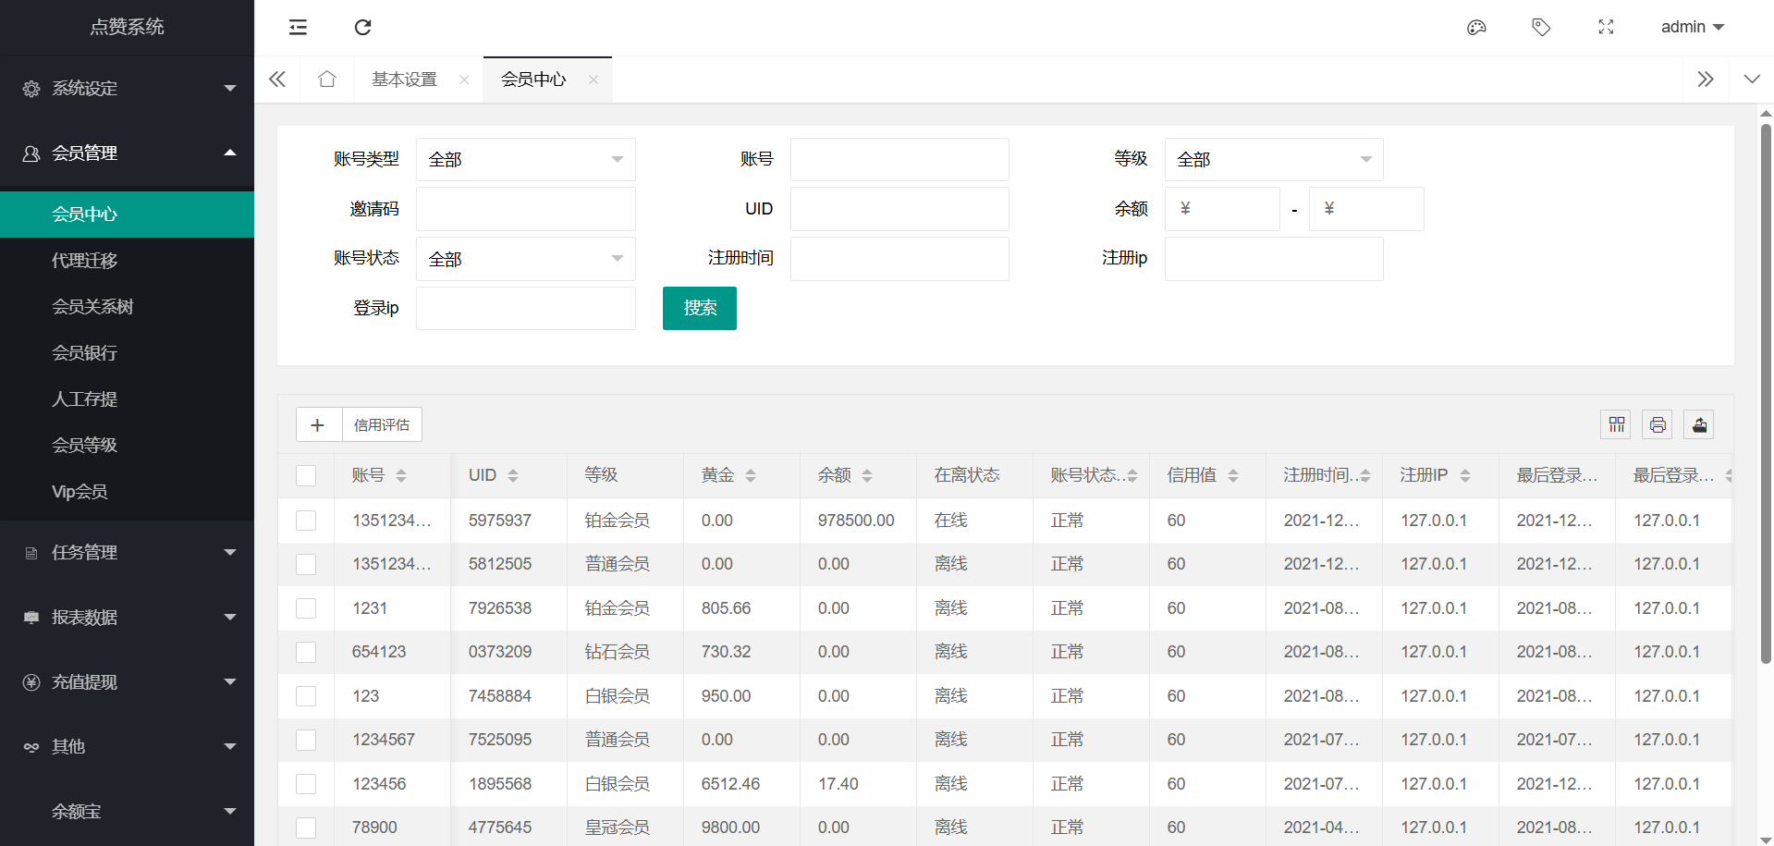Open the 等级 dropdown filter
The height and width of the screenshot is (846, 1774).
[1273, 159]
